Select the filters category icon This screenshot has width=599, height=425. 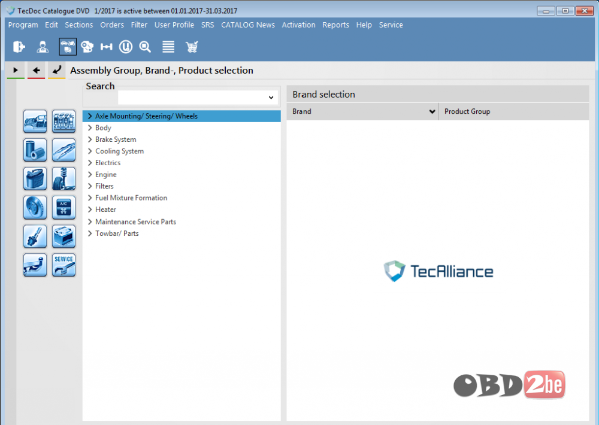[35, 150]
